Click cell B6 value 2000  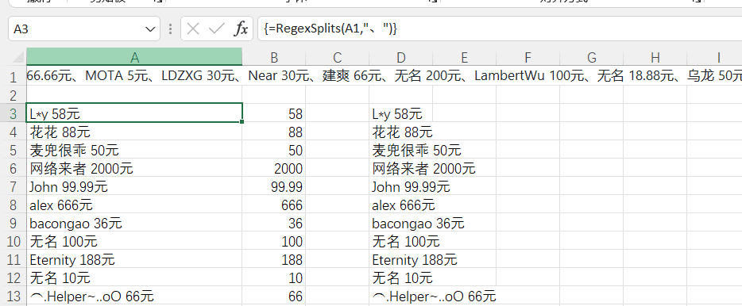click(274, 167)
